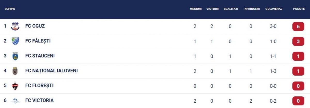Click the ECHIPA column header
This screenshot has height=108, width=310.
pos(10,9)
